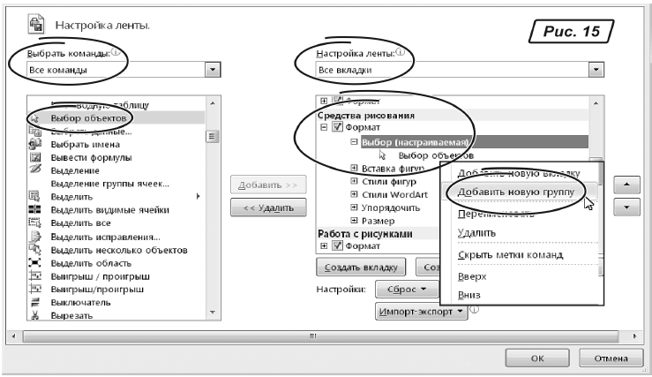
Task: Click the Вырезать scissors icon
Action: coord(36,315)
